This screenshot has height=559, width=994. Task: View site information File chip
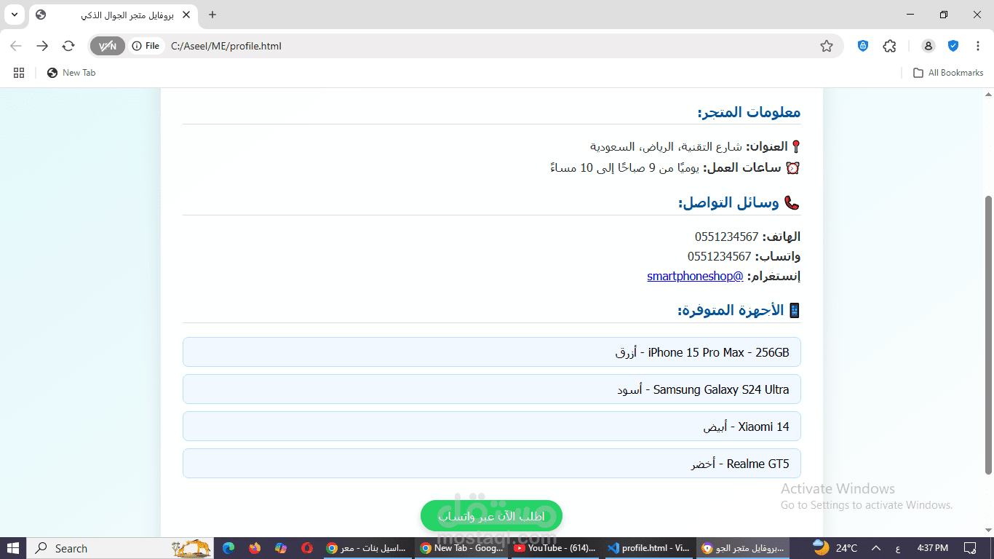tap(146, 46)
